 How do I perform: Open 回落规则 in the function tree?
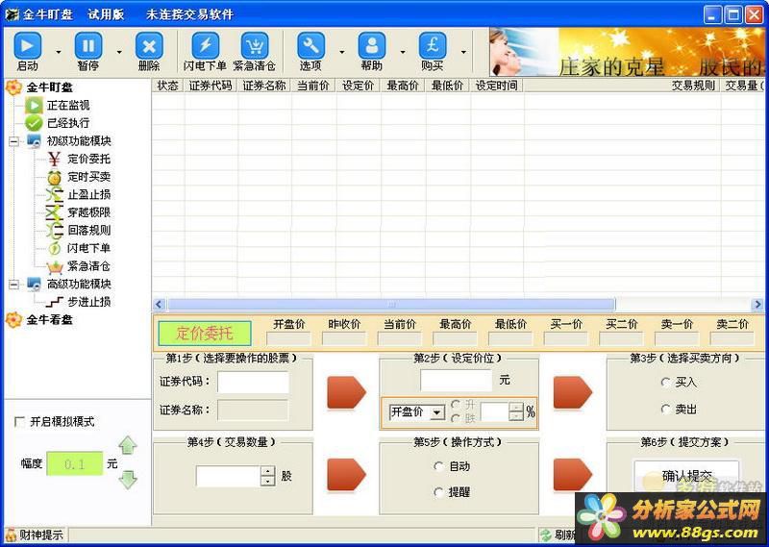pos(88,230)
